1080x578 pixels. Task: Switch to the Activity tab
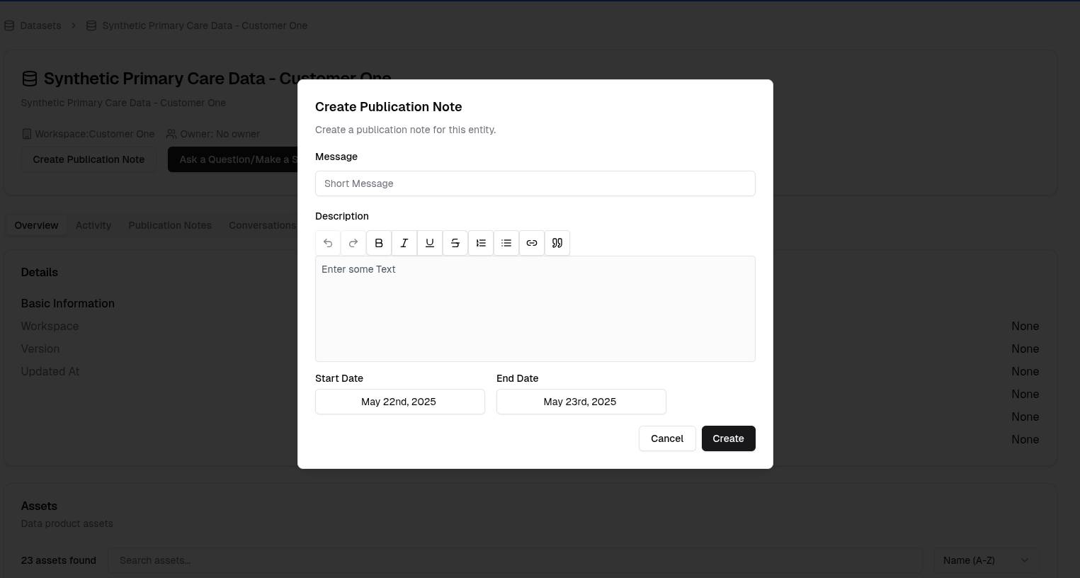coord(93,225)
